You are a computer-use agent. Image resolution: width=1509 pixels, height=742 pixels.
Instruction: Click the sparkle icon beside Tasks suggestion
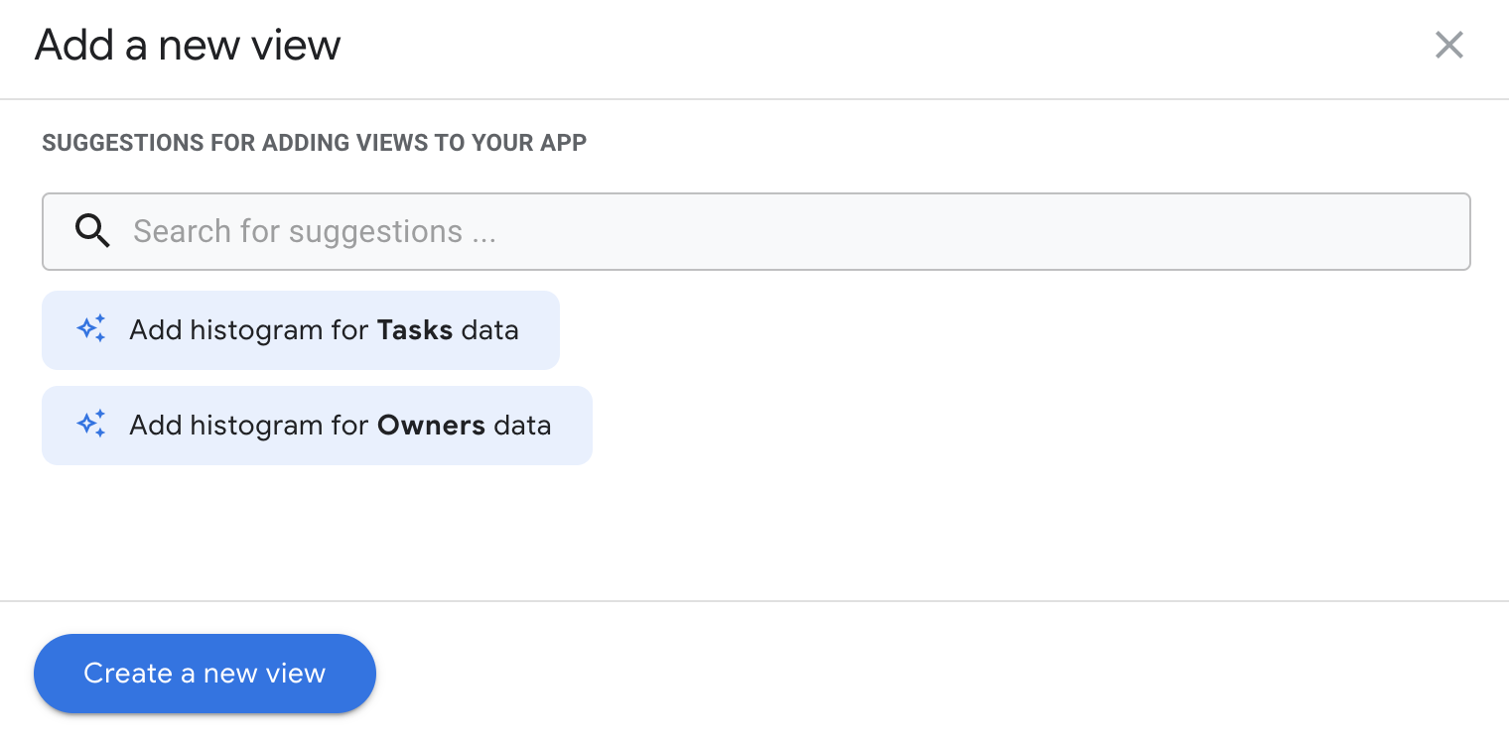coord(91,329)
